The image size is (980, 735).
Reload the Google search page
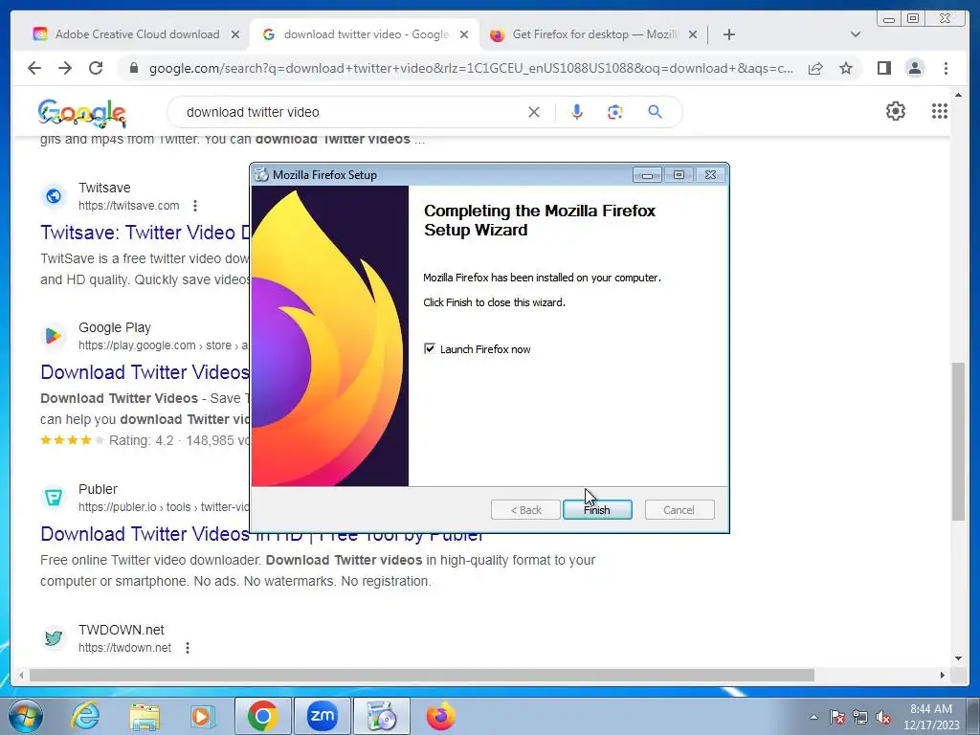[96, 68]
